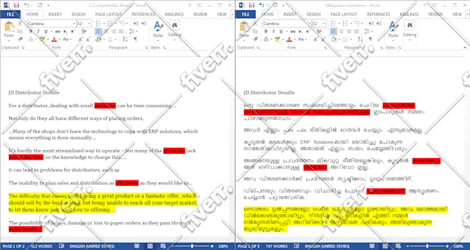470x250 pixels.
Task: Shrink font size in Malayalam translation window
Action: [x=323, y=39]
